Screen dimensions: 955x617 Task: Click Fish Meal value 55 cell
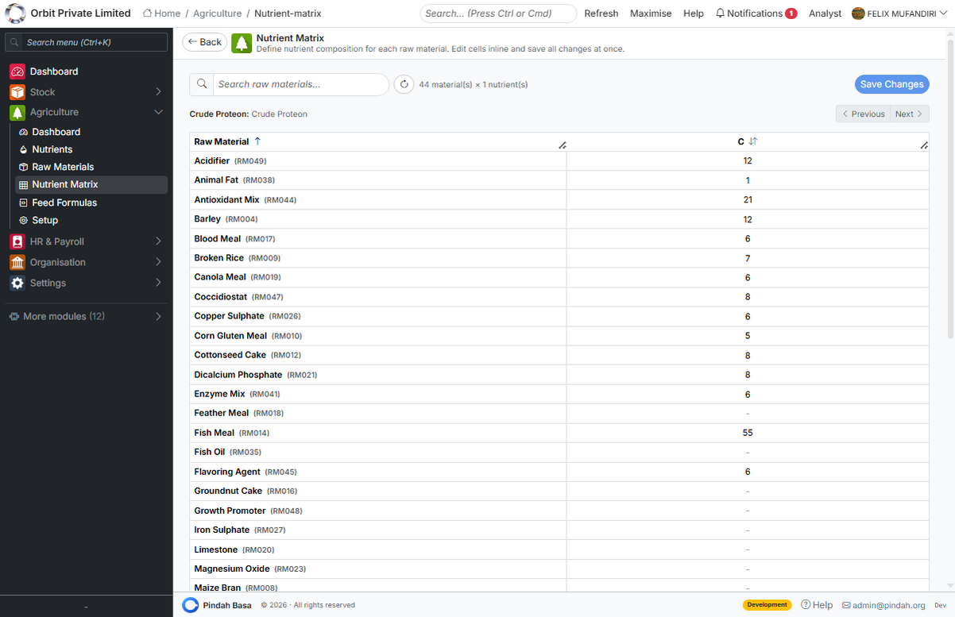click(748, 433)
